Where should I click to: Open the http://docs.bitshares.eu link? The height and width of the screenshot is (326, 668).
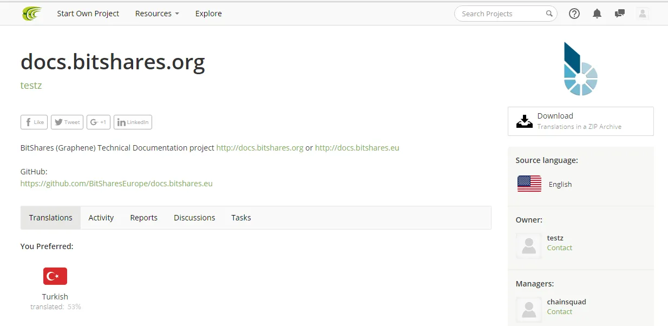357,147
